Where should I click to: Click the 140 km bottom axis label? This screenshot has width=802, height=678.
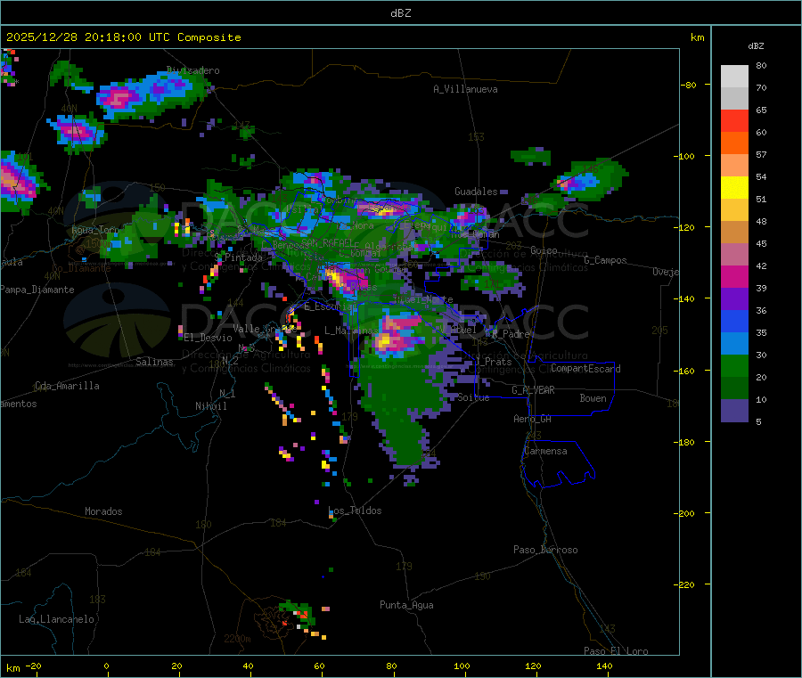point(604,666)
